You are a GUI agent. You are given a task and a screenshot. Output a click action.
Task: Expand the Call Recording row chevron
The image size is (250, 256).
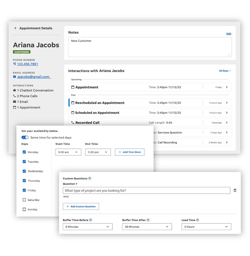(x=227, y=142)
